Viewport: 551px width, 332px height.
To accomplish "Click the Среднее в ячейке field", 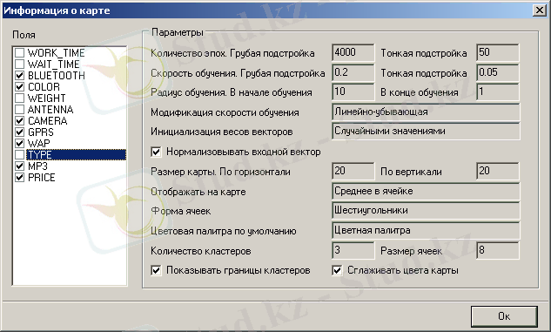I will (x=426, y=192).
